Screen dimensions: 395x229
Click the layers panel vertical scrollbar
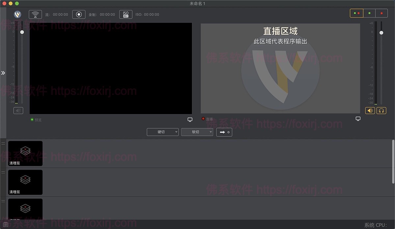pyautogui.click(x=393, y=161)
